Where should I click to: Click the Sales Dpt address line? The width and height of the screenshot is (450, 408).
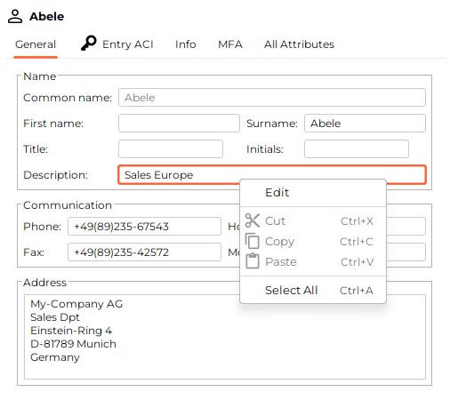tap(55, 317)
